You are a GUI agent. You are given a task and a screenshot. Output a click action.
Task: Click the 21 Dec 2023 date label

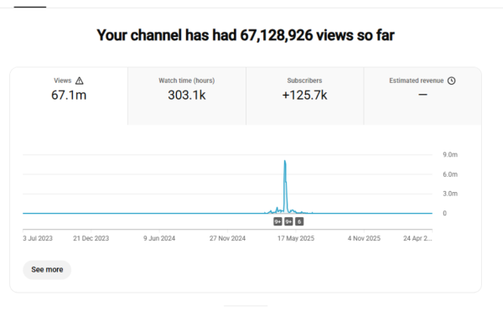[91, 238]
